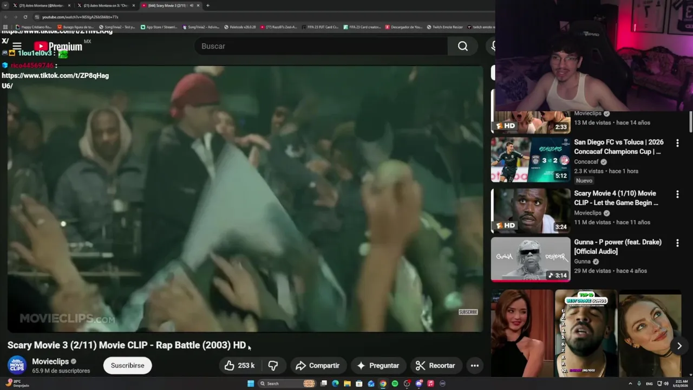
Task: Open Gunna - P power title link
Action: tap(618, 246)
